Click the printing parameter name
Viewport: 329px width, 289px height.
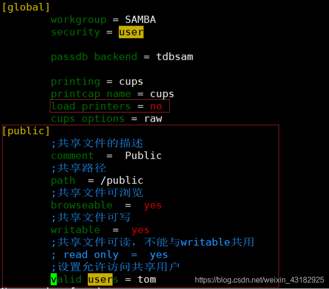click(x=75, y=82)
